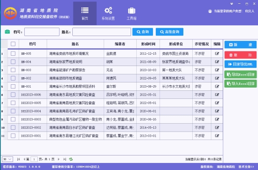Sort by 档号 column header
The width and height of the screenshot is (258, 170).
33,44
